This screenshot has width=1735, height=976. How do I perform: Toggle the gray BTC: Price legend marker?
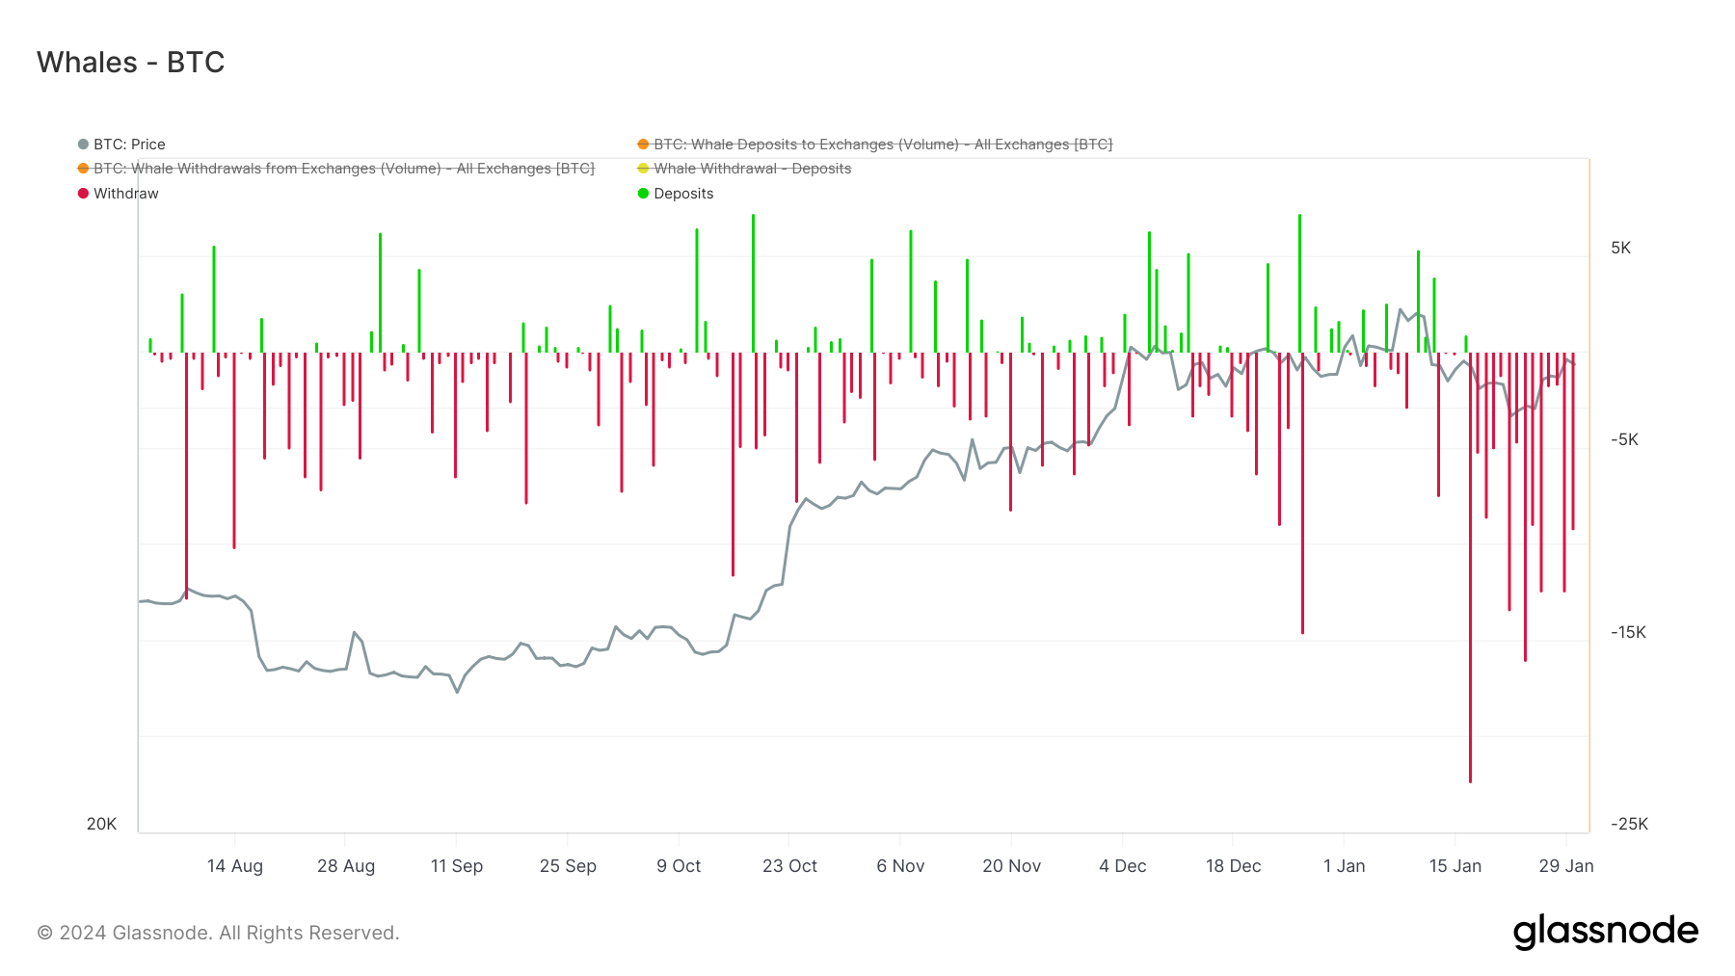81,144
